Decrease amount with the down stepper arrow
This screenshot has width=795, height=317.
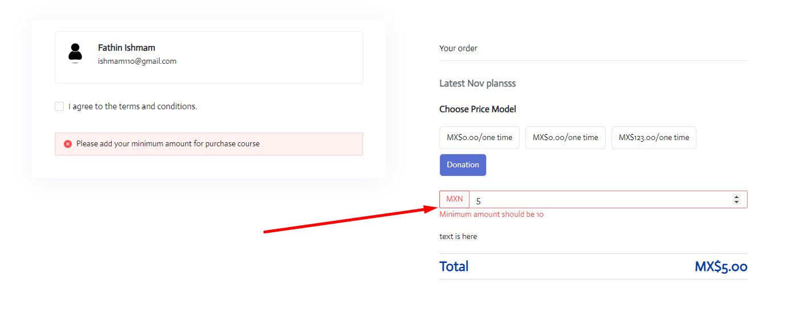coord(736,203)
